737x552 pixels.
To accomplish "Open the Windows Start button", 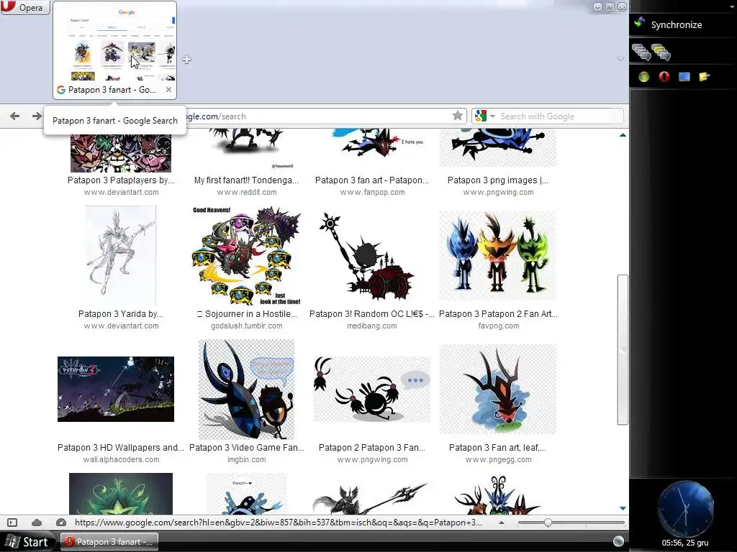I will coord(27,542).
